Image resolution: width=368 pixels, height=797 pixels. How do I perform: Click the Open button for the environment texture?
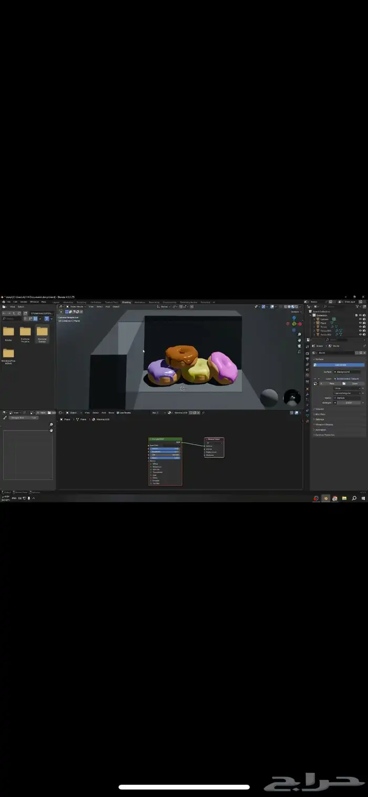[354, 383]
